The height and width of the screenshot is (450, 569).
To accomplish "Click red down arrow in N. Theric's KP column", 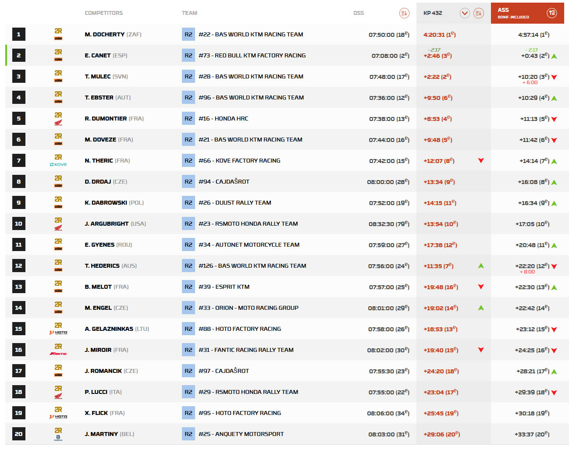I will click(481, 161).
